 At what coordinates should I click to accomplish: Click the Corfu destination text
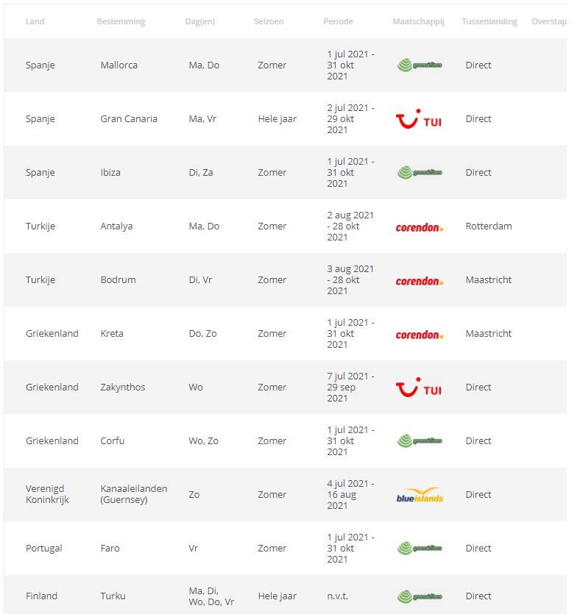(x=113, y=441)
